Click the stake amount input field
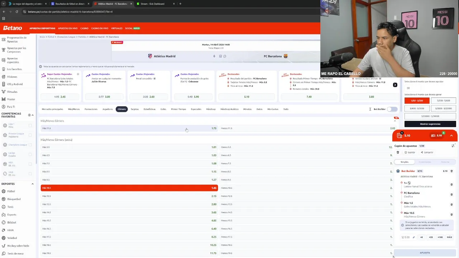The height and width of the screenshot is (258, 459). 408,237
